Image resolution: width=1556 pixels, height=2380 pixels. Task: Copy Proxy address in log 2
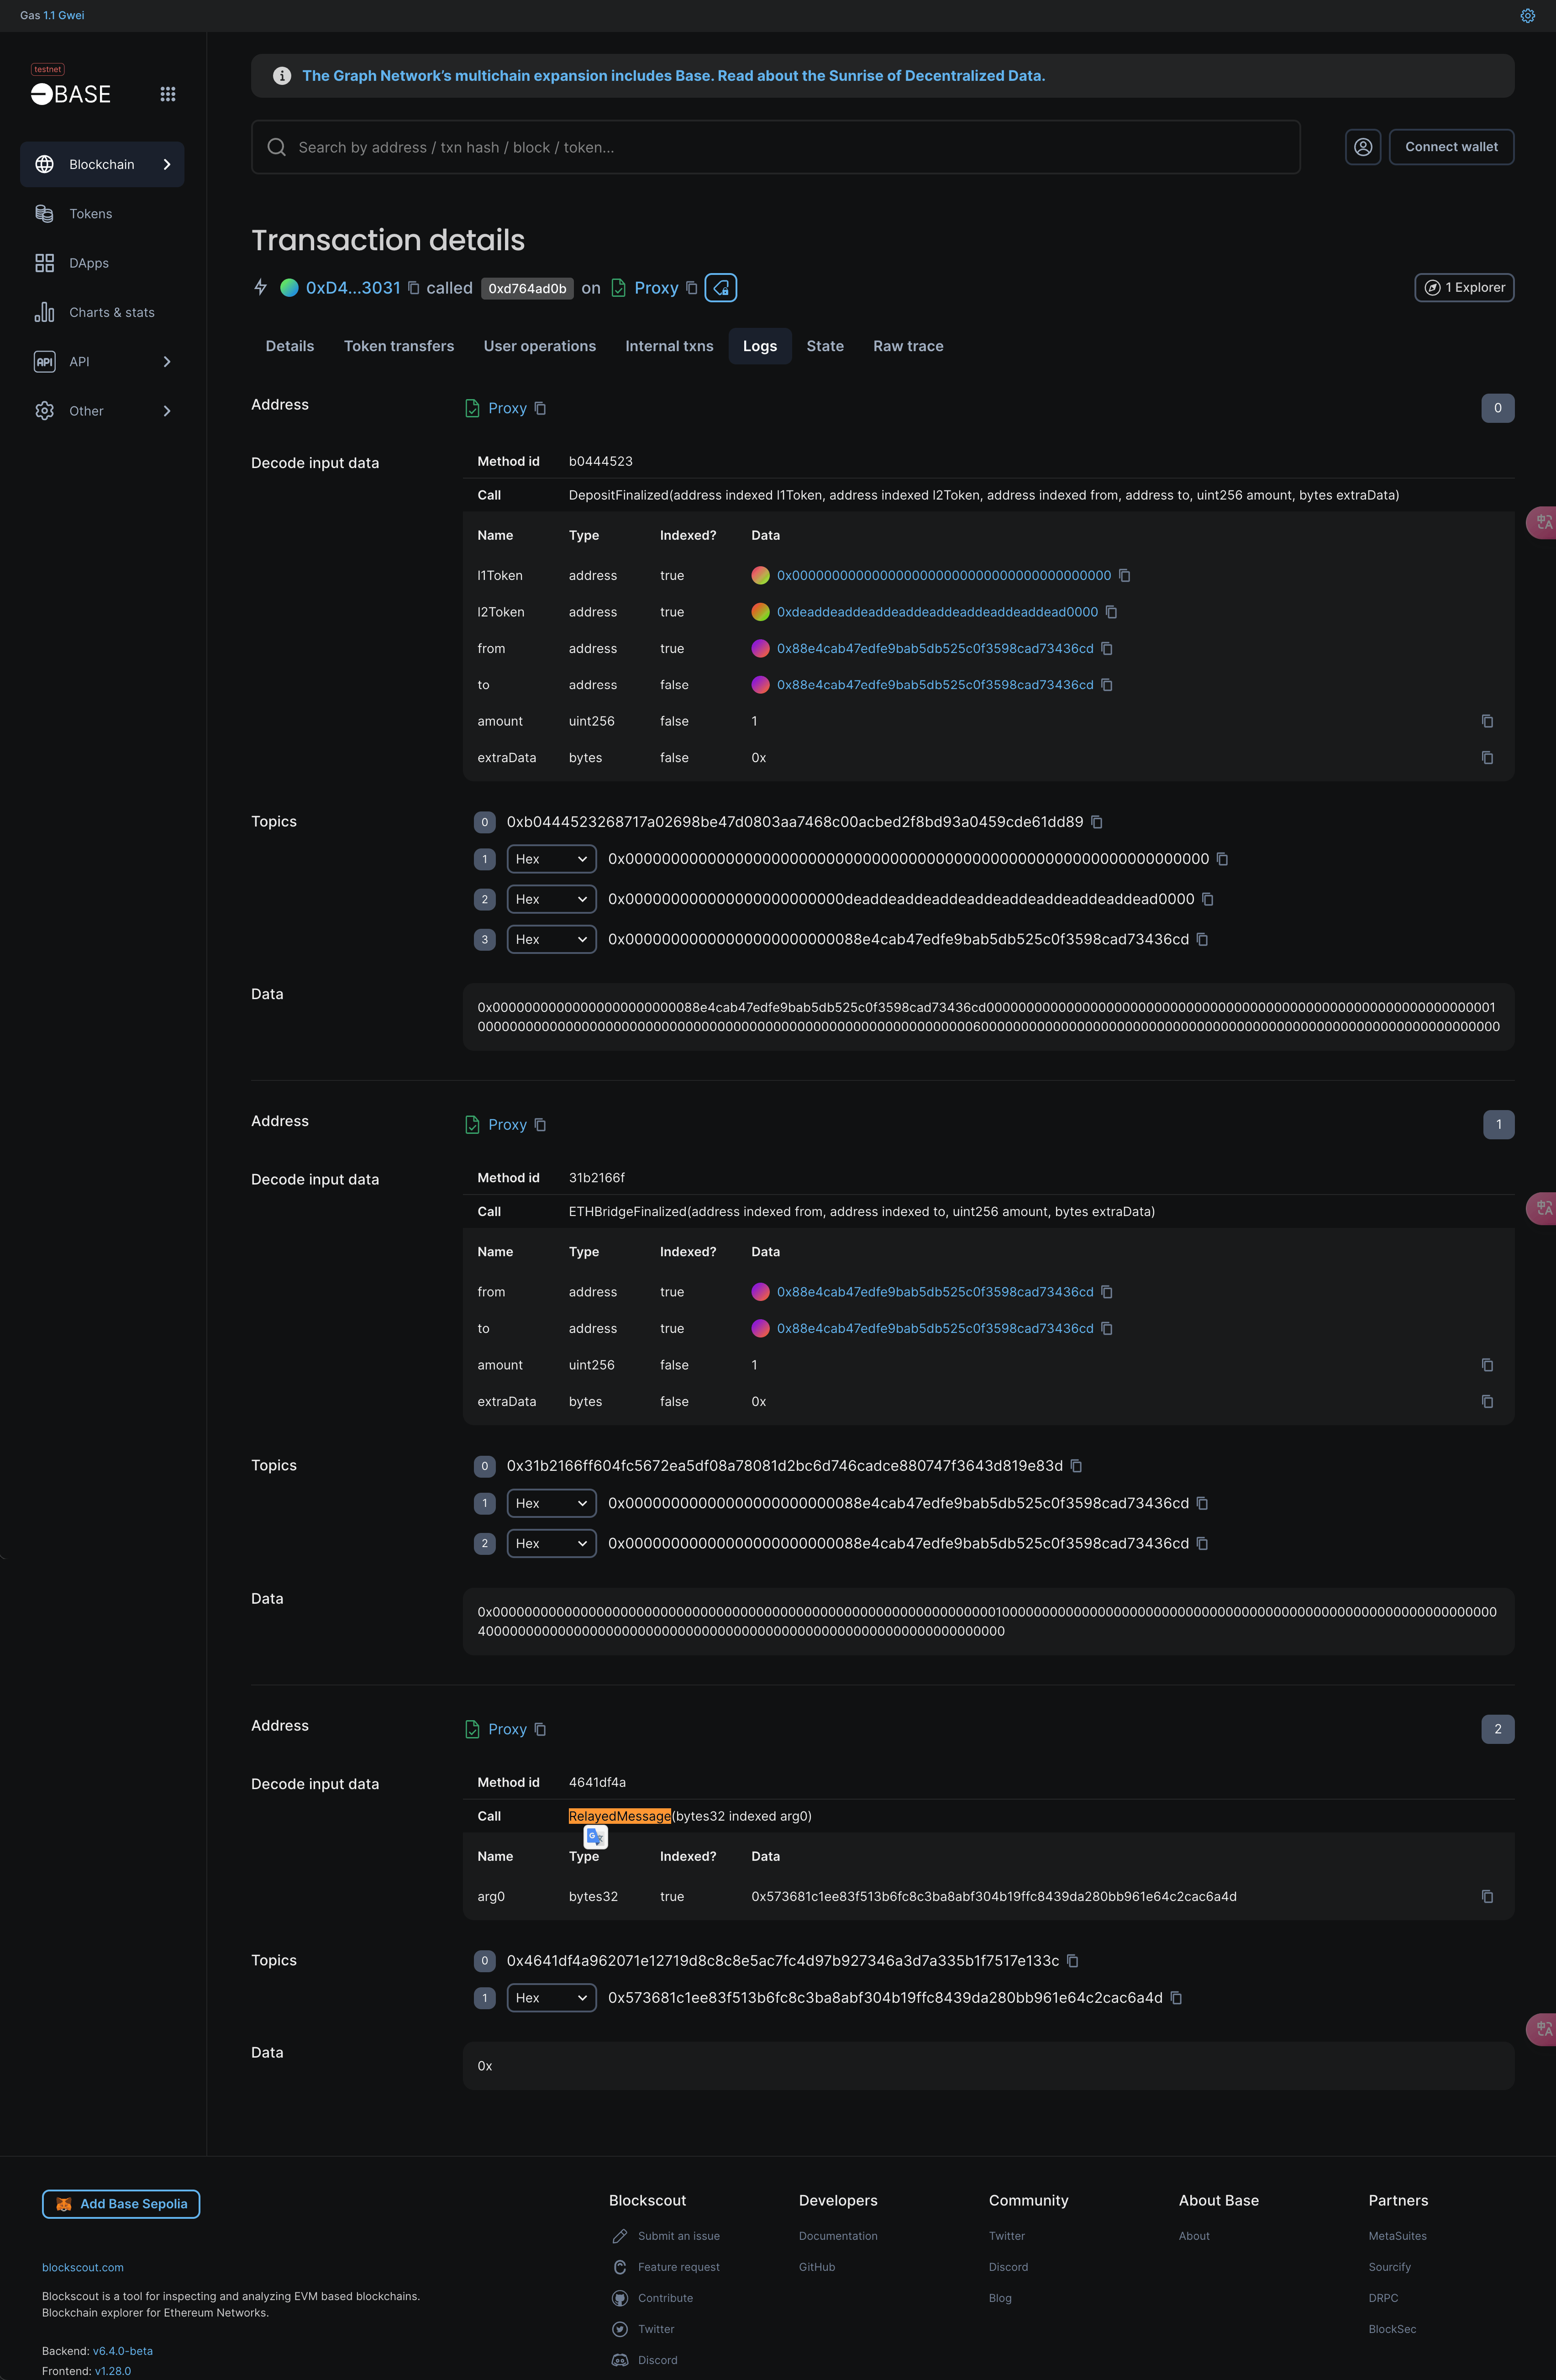click(541, 1729)
